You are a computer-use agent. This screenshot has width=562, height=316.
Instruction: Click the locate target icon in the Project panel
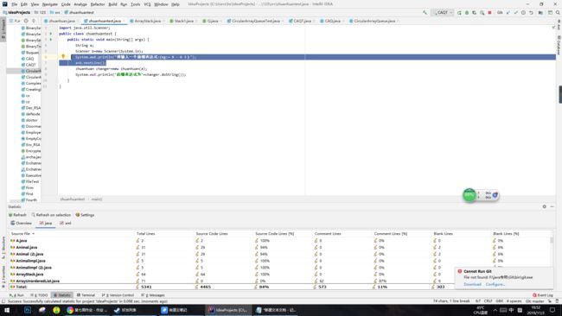tap(26, 21)
